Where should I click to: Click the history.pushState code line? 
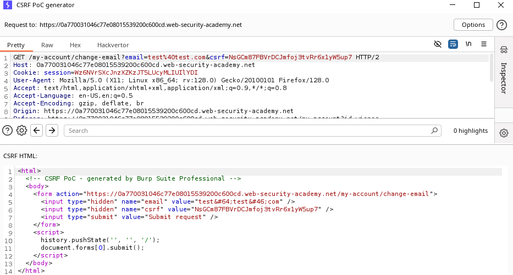pos(100,240)
